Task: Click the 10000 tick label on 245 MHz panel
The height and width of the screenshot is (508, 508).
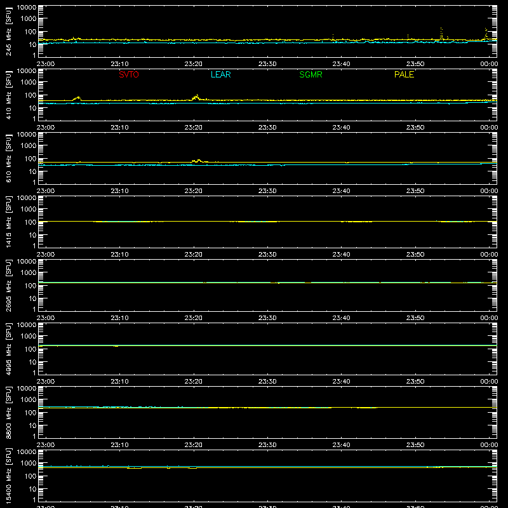Action: (27, 8)
